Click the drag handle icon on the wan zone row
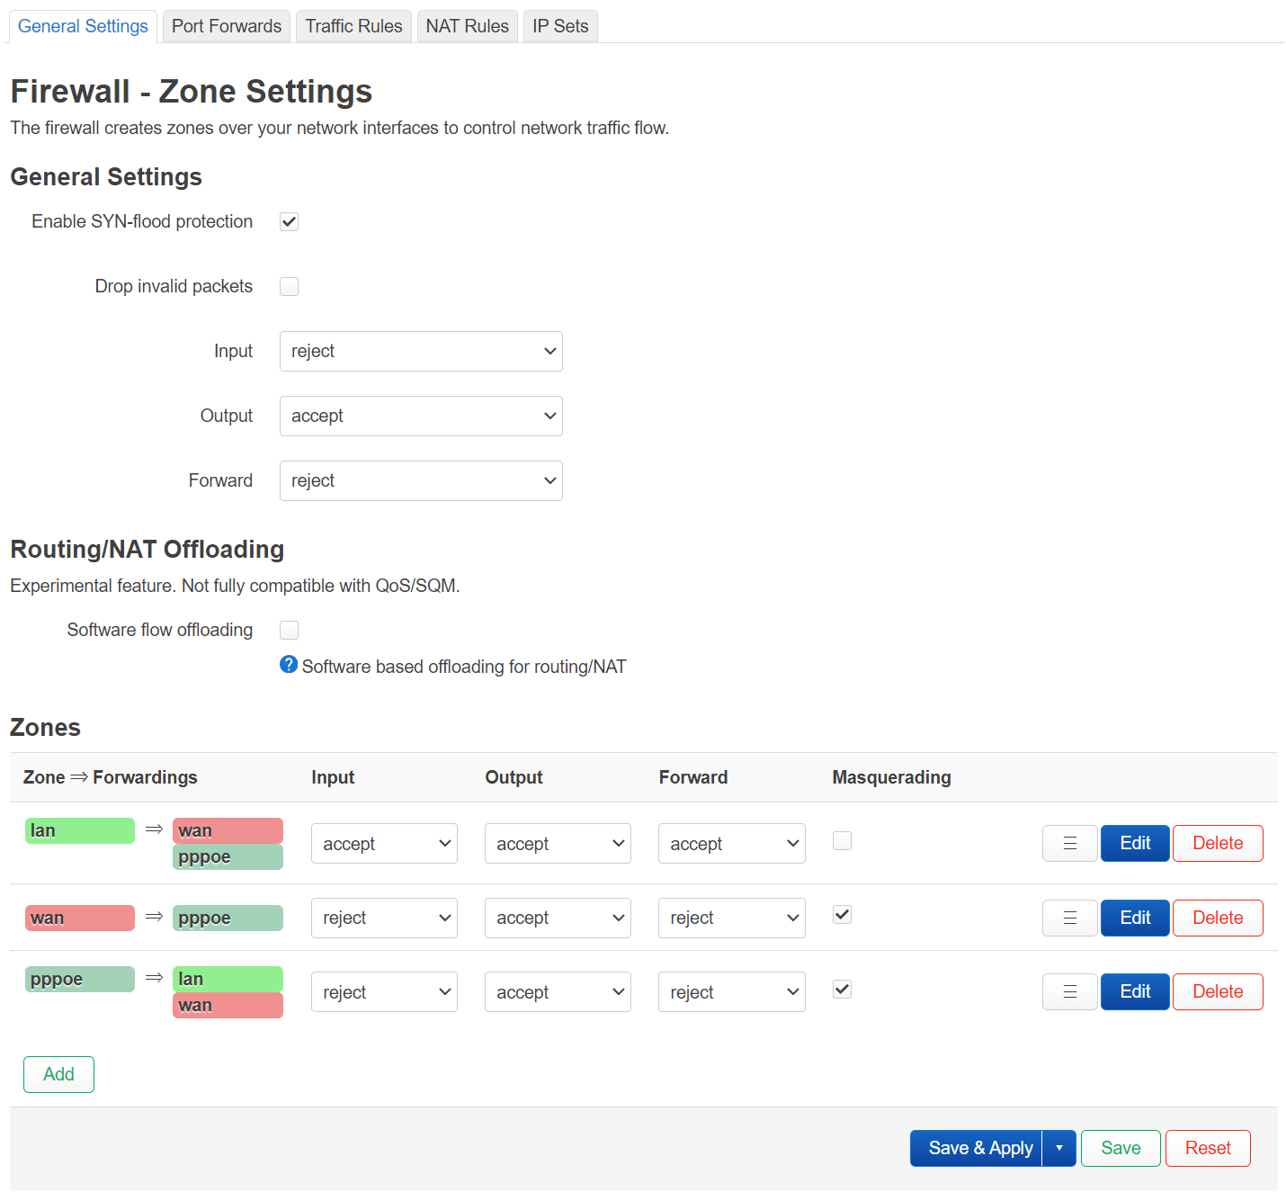Screen dimensions: 1286x1201 (1069, 918)
